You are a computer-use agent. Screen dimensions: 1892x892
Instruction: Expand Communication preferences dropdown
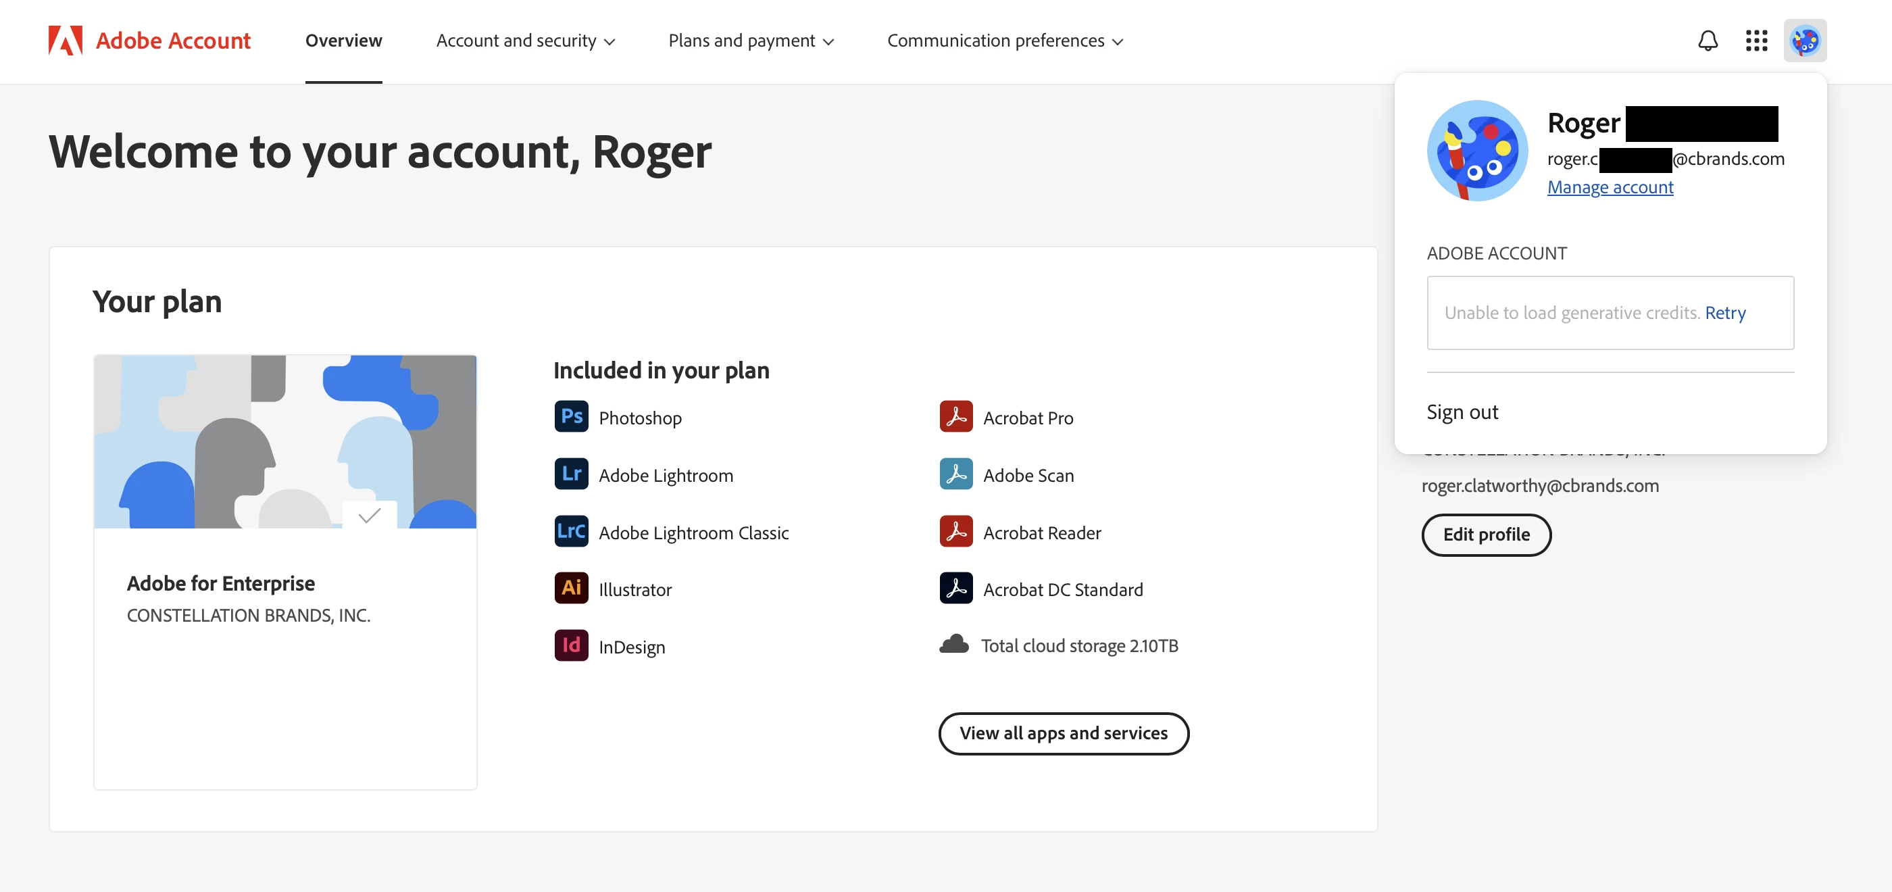[1004, 41]
